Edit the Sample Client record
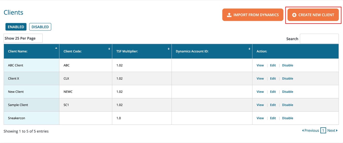 click(273, 105)
